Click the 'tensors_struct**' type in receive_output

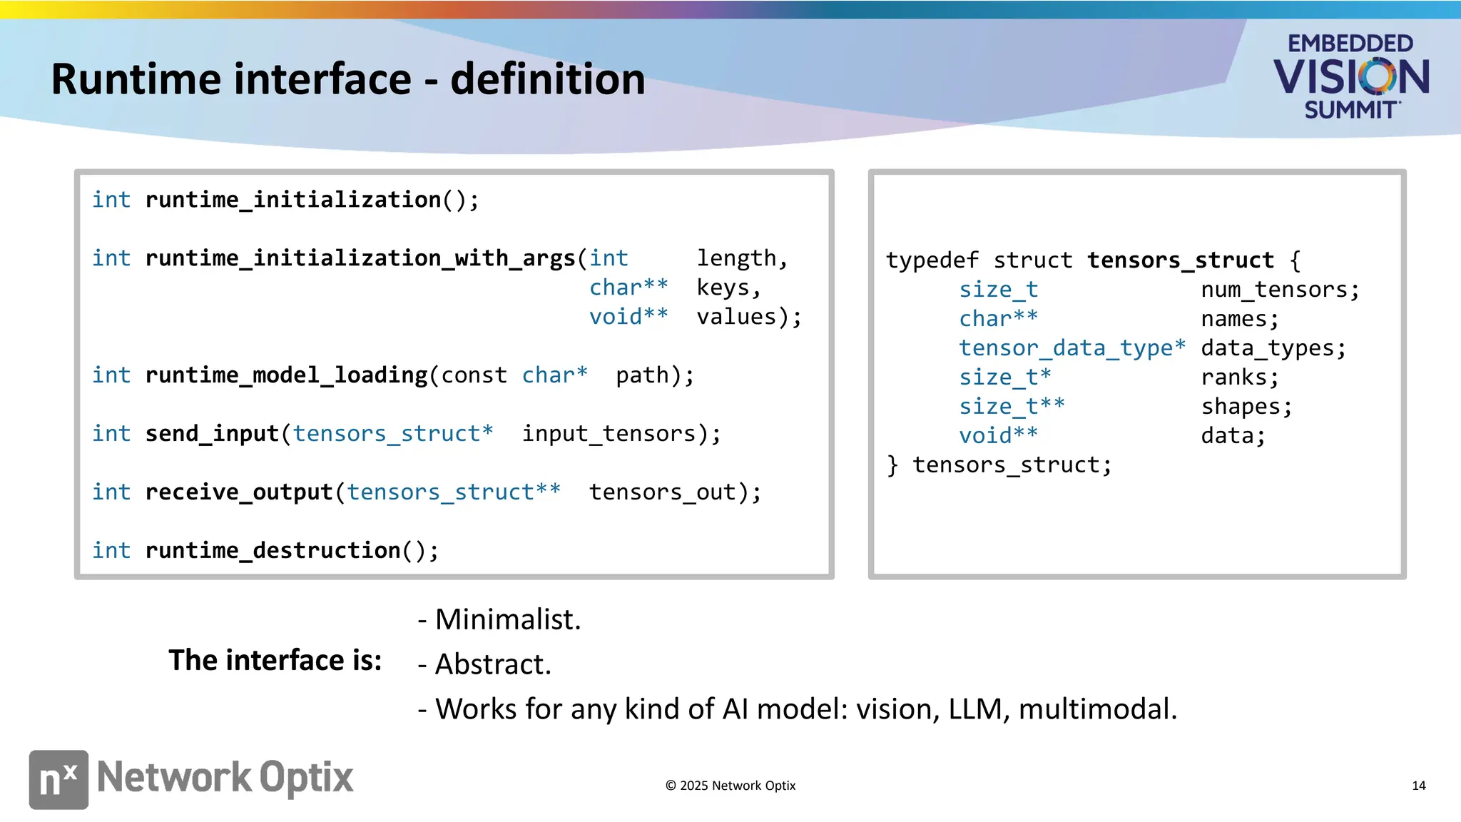coord(454,492)
